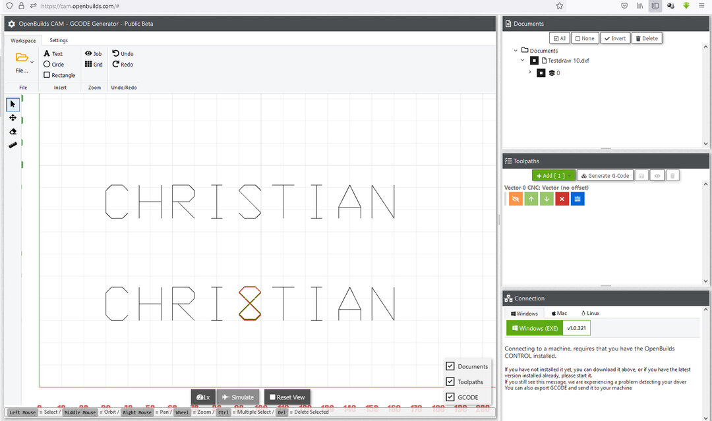Hide Vector-0 toolpath with orange eye icon
Screen dimensions: 712x421
516,198
